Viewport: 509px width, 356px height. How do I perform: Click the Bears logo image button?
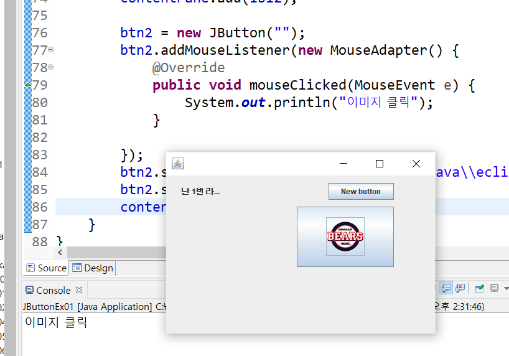coord(345,237)
